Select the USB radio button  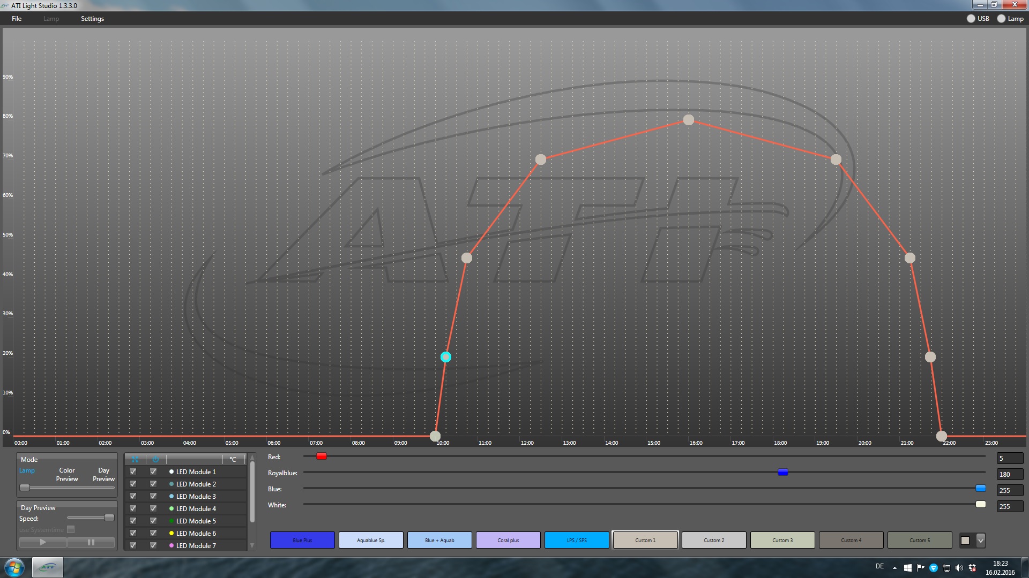coord(971,19)
